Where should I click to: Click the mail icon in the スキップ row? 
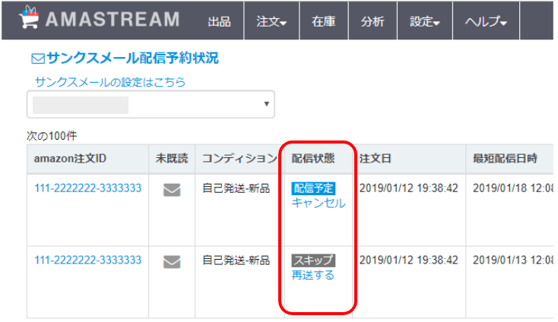[172, 262]
